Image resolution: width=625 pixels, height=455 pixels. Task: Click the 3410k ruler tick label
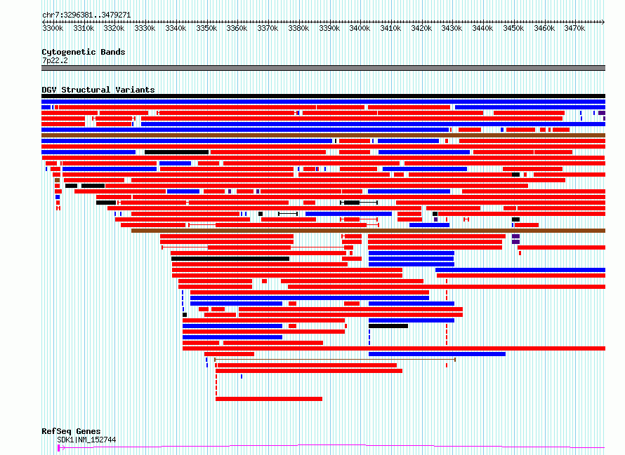[390, 28]
